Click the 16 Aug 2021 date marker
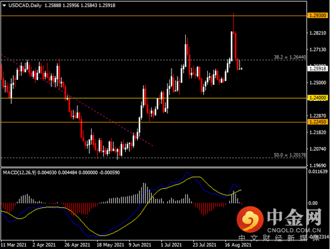The width and height of the screenshot is (330, 249). (238, 245)
